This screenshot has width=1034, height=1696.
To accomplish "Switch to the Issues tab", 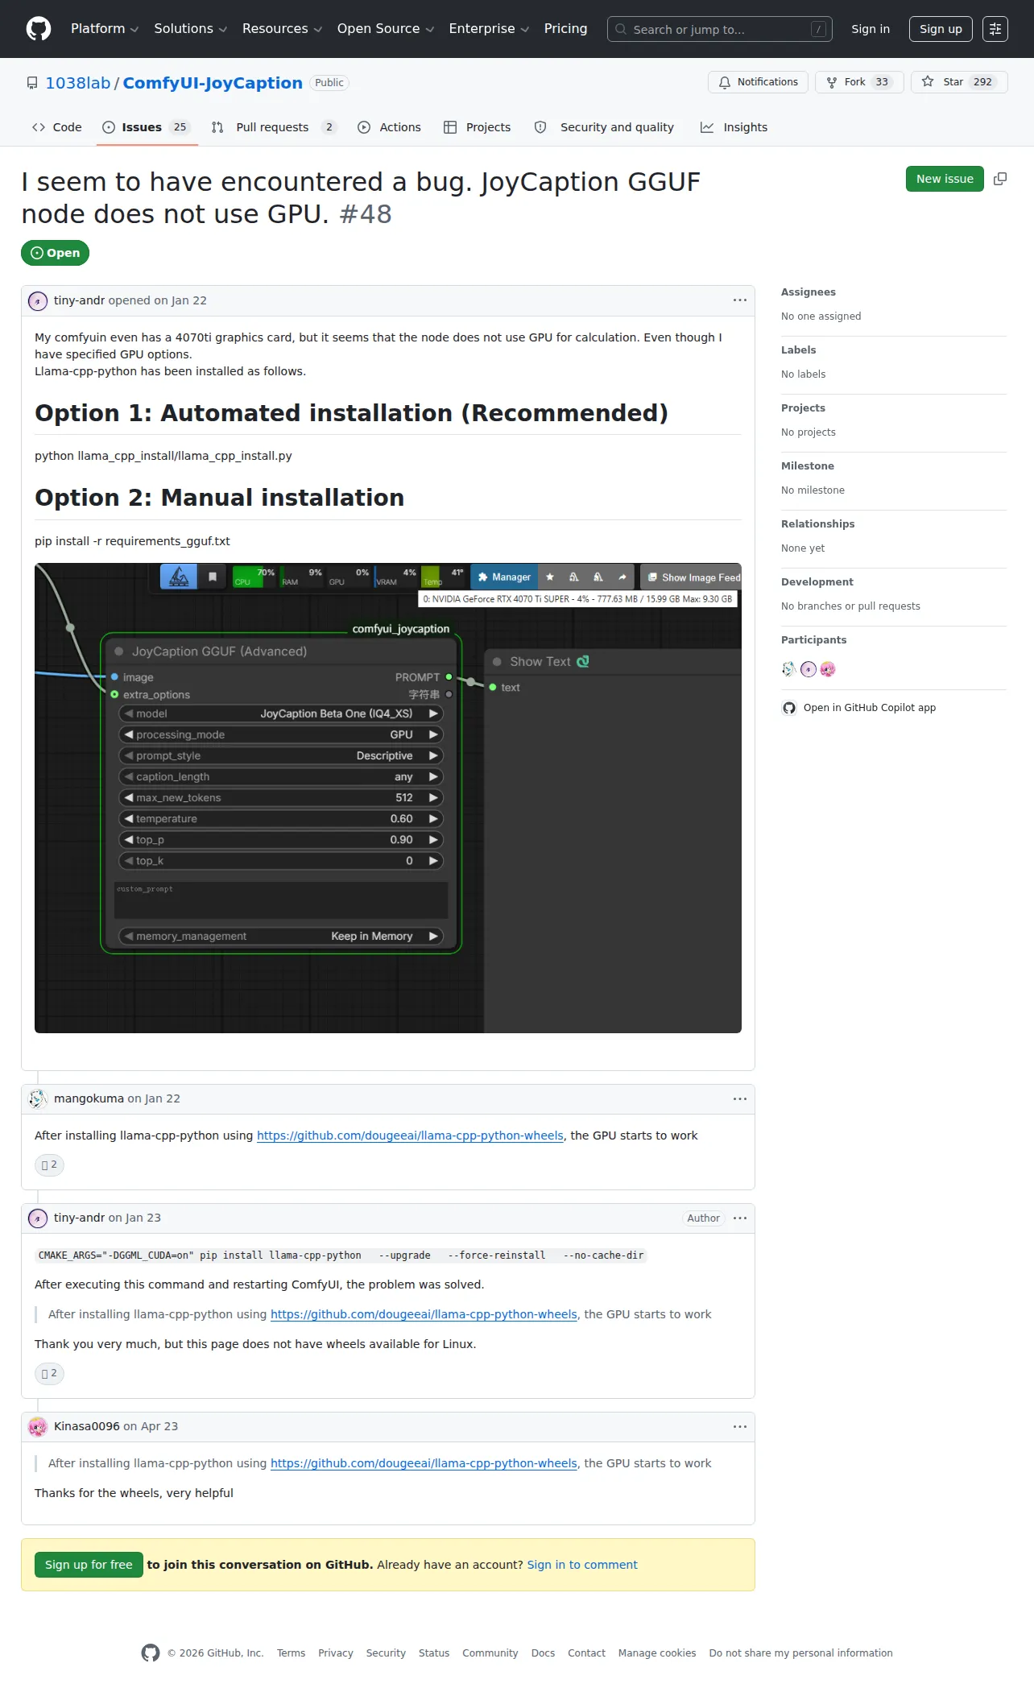I will pos(147,127).
